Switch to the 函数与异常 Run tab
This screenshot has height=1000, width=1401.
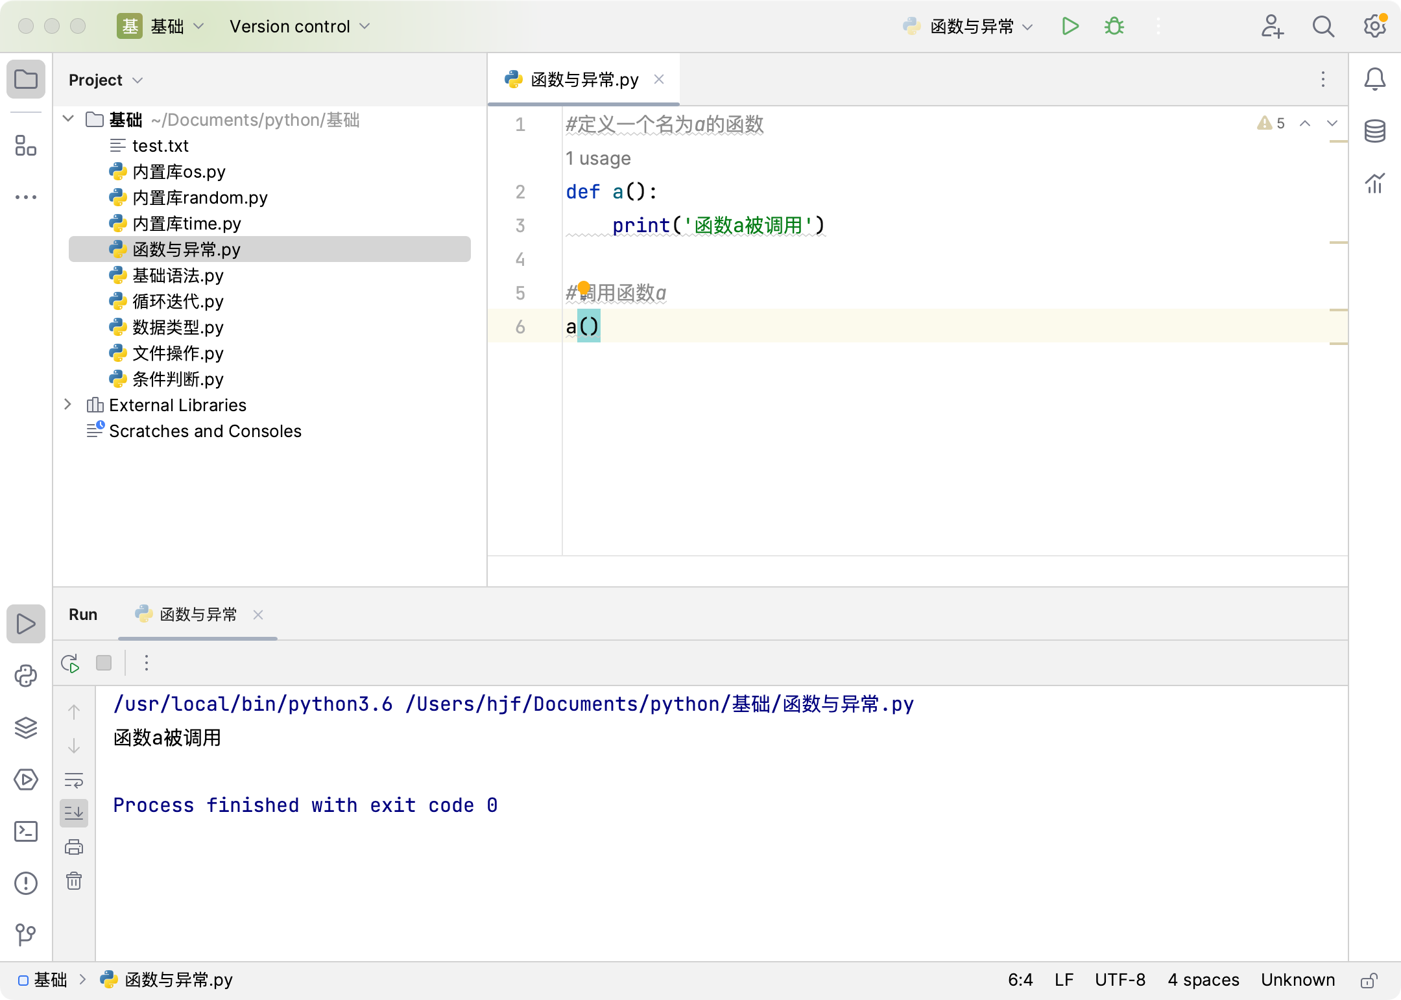[x=197, y=614]
